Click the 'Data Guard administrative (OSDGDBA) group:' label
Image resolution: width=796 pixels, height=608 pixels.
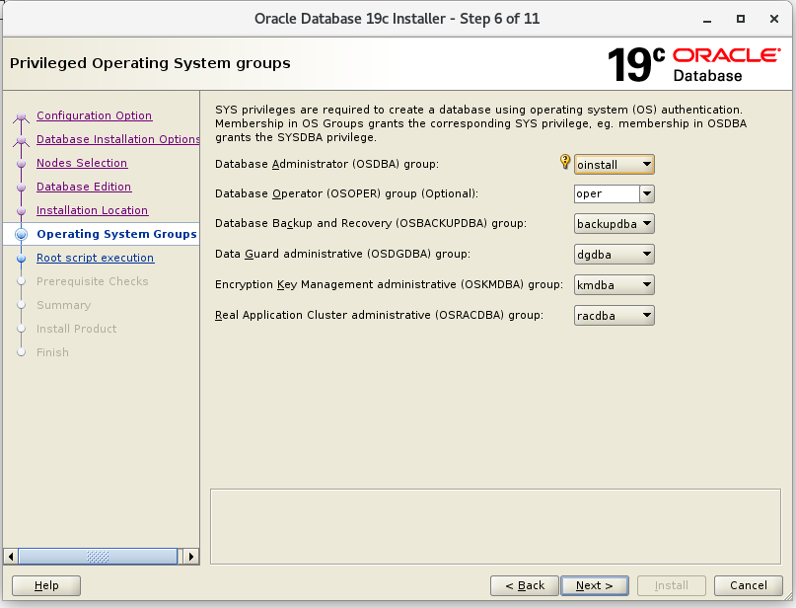tap(342, 254)
